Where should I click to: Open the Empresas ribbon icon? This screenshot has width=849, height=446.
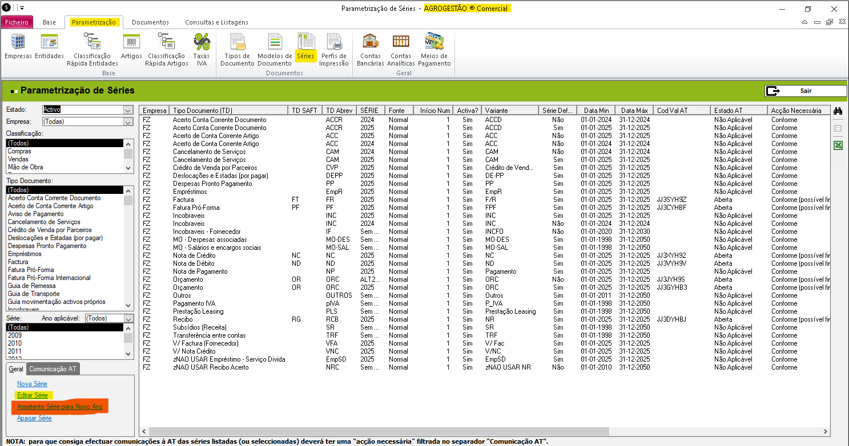(18, 43)
